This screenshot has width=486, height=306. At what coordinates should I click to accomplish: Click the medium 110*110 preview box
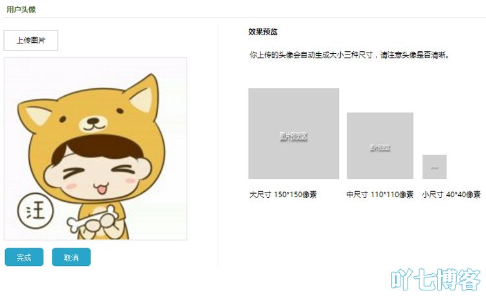(x=380, y=146)
